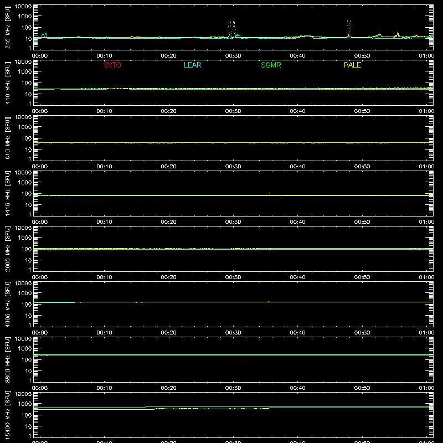This screenshot has width=443, height=443.
Task: Click 00:30 time label under 245 MHz panel
Action: point(233,56)
